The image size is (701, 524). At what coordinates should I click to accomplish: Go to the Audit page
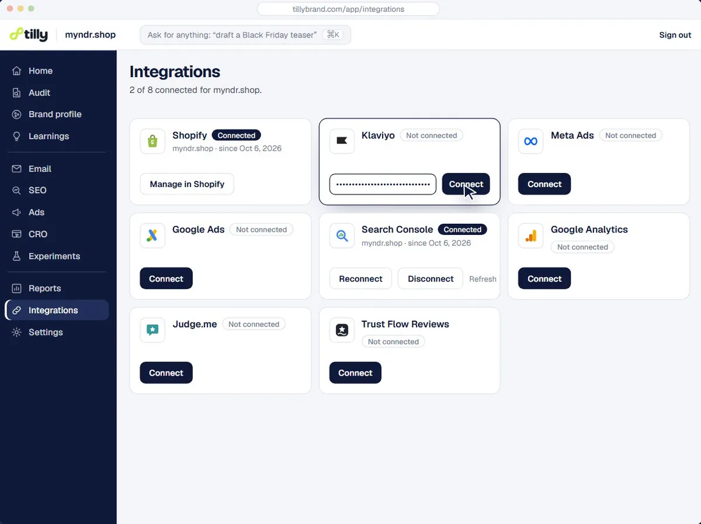pyautogui.click(x=57, y=93)
